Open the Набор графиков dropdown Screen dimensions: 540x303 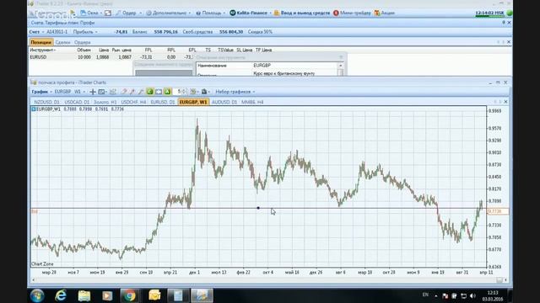coord(235,92)
